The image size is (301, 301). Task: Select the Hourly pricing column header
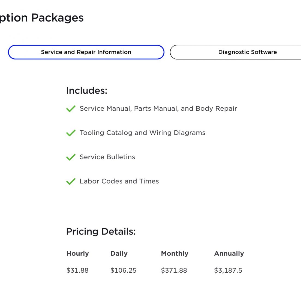coord(77,253)
